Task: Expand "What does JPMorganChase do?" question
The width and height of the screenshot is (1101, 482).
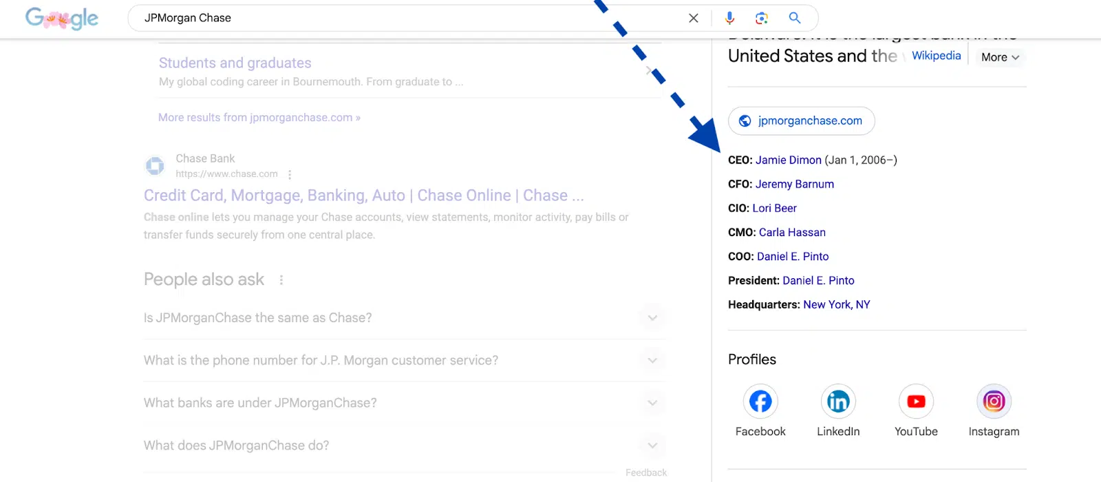Action: tap(404, 446)
